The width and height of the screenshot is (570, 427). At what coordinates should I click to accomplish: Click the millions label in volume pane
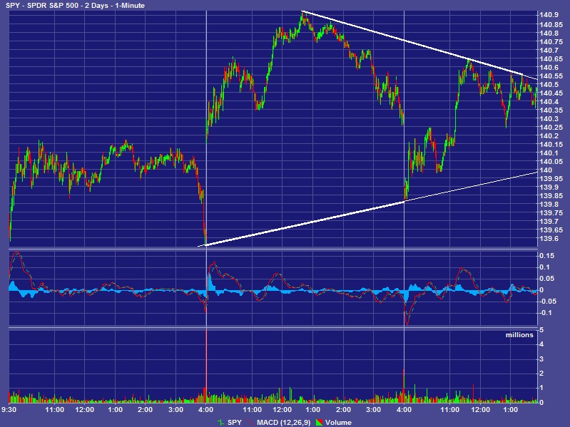click(519, 335)
